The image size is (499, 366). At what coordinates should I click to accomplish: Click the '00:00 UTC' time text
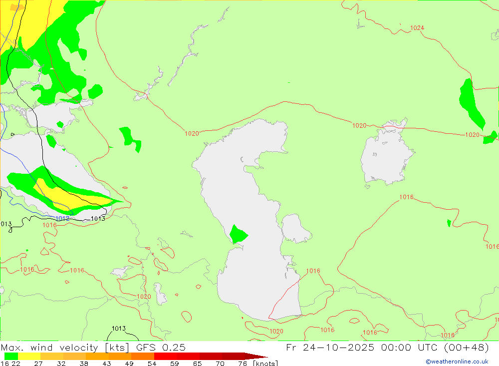[x=409, y=347]
